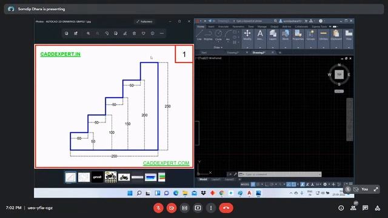The image size is (388, 218).
Task: Add a new drawing tab
Action: click(280, 53)
